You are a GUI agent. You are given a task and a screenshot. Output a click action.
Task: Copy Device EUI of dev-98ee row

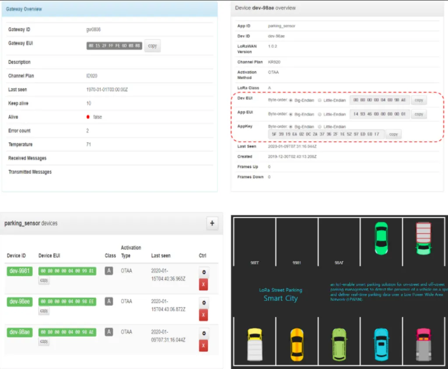(x=44, y=311)
